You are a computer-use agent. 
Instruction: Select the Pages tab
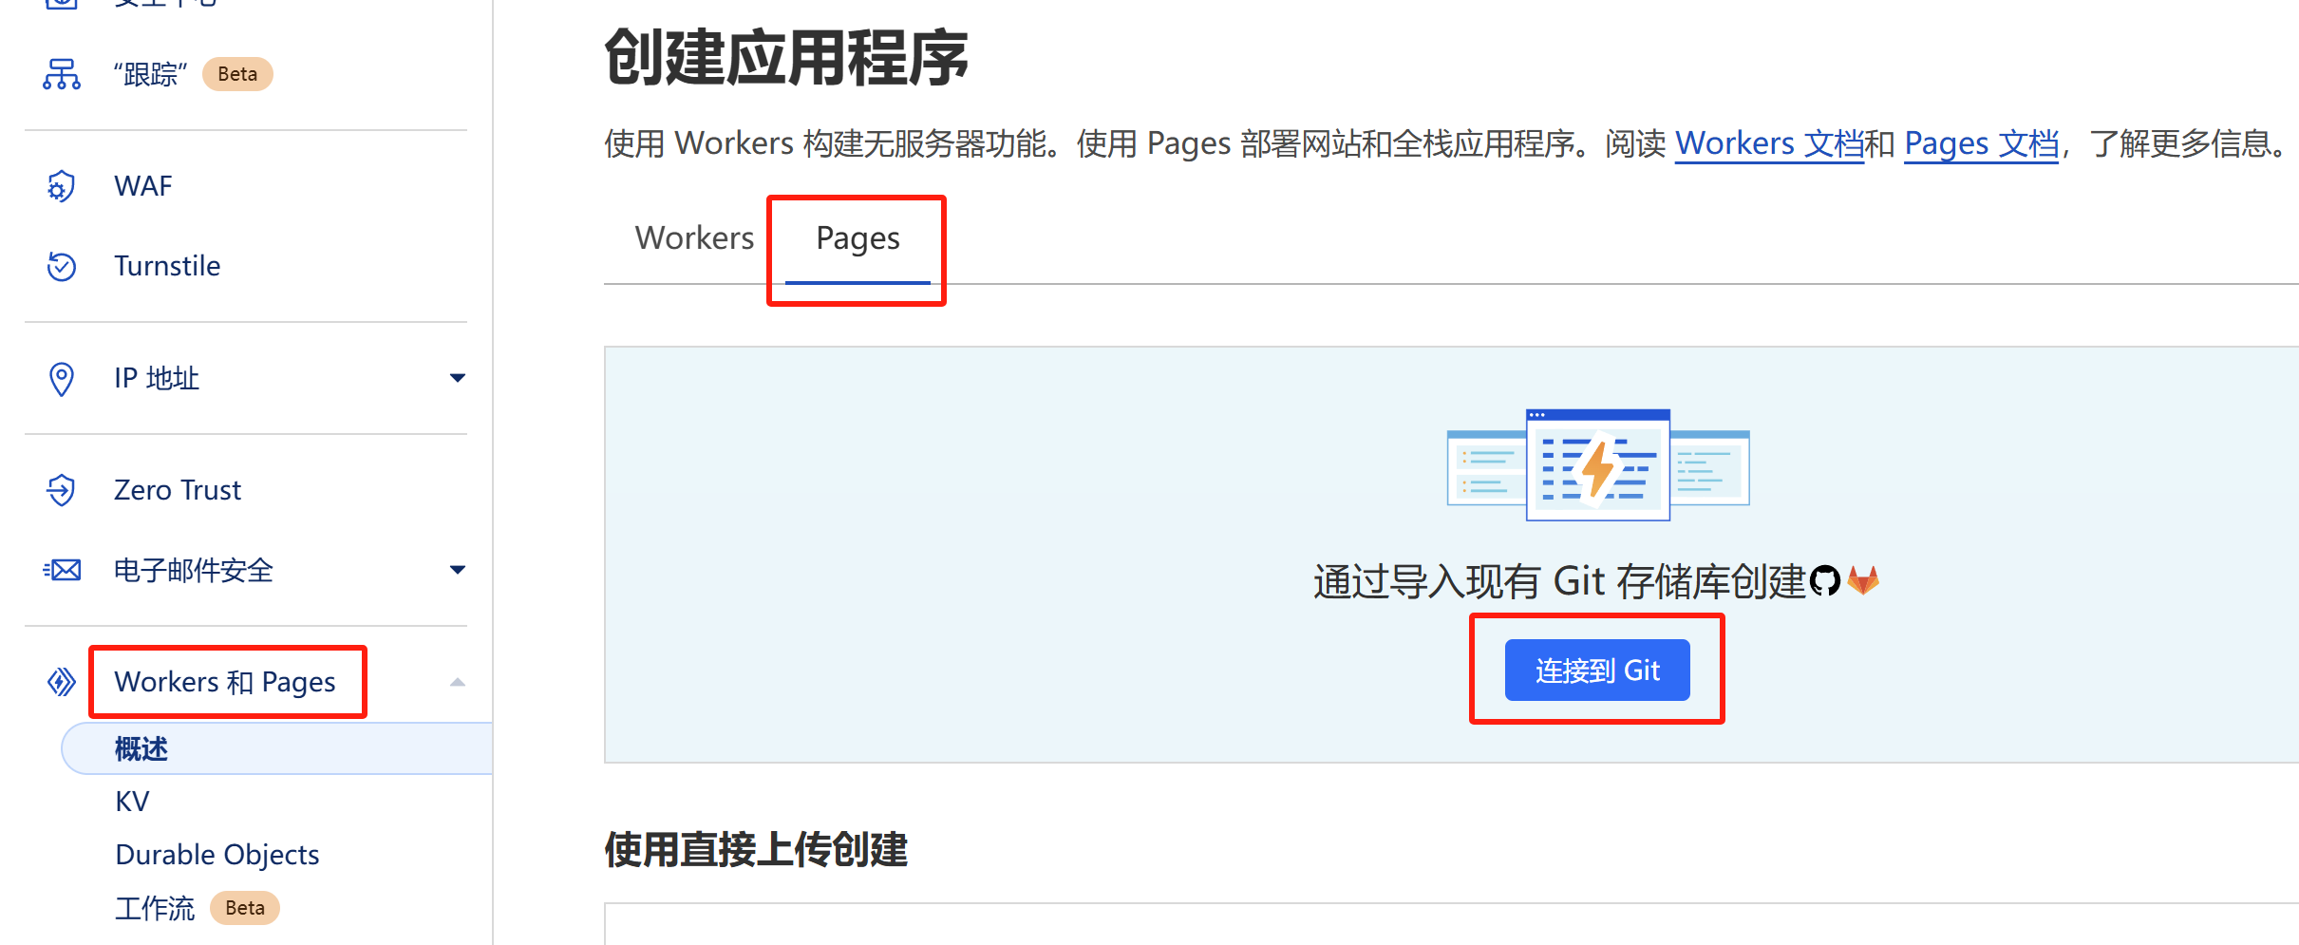click(x=857, y=237)
